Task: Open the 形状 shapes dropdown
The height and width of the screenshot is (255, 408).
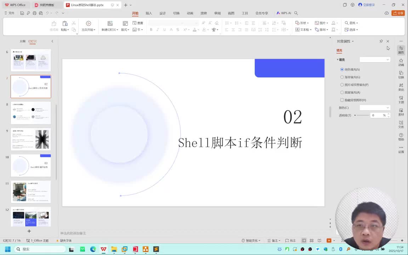Action: click(302, 23)
